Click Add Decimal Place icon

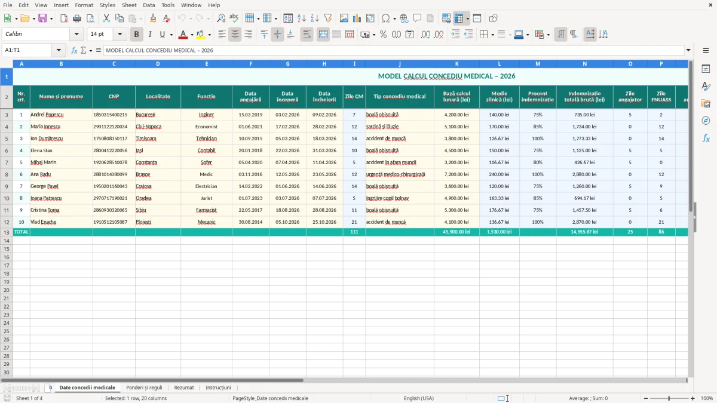[425, 35]
